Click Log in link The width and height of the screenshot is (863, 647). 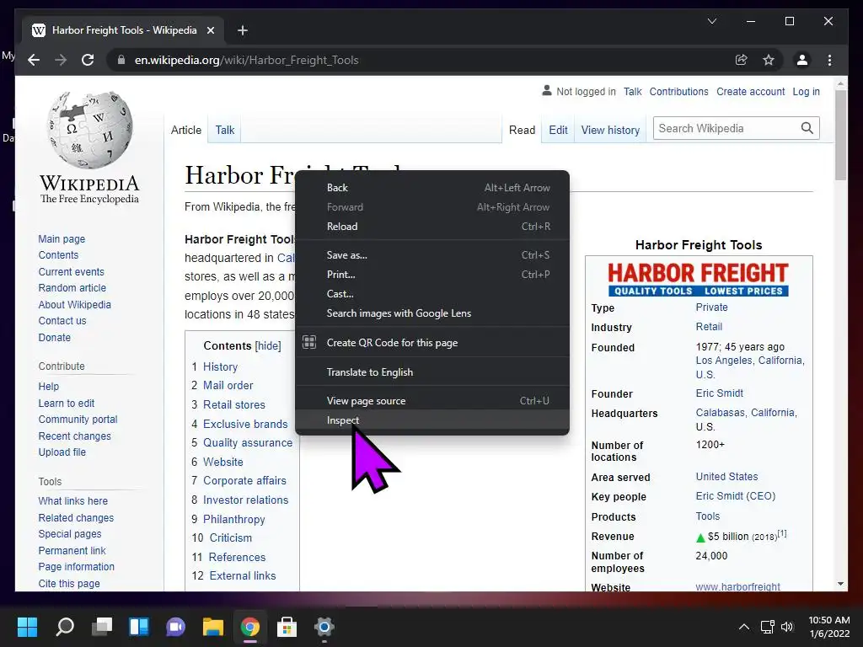(x=806, y=92)
